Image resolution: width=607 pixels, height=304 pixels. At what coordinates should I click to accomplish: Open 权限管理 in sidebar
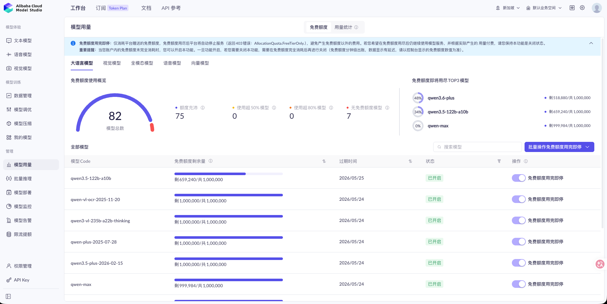coord(31,266)
